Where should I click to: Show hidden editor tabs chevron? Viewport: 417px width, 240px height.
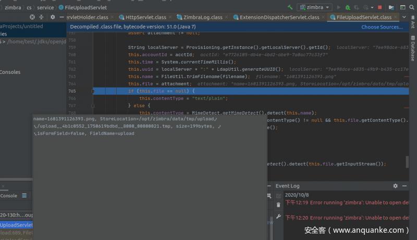(404, 17)
